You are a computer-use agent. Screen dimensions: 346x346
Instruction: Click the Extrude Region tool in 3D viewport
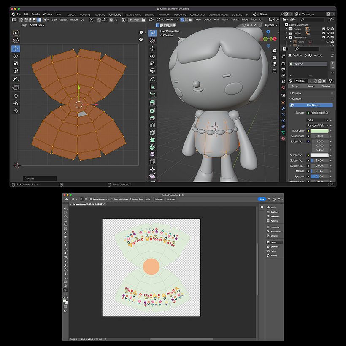[x=152, y=102]
